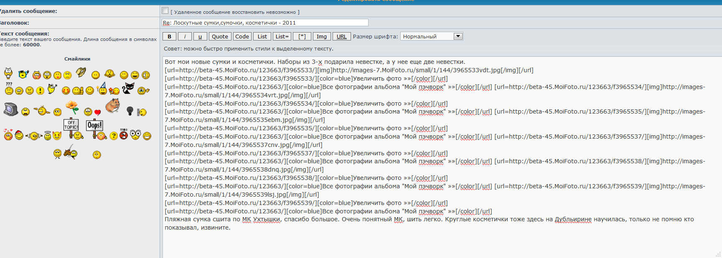Insert the hamster smiley
This screenshot has width=722, height=258.
tap(112, 106)
